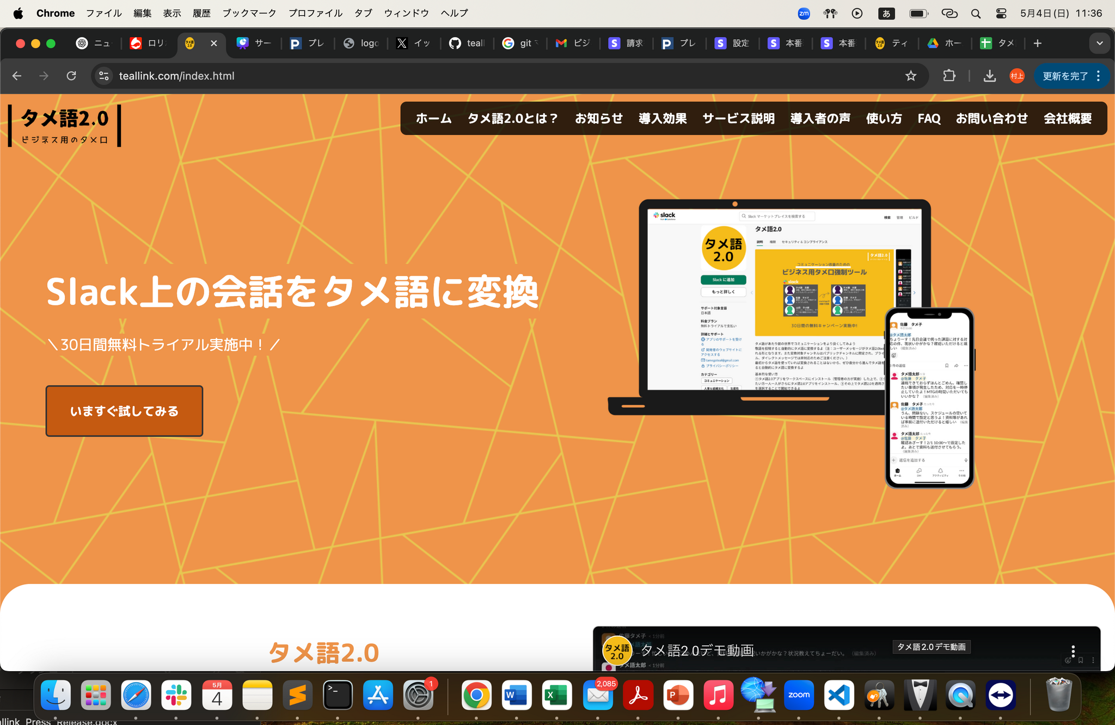Open 導入効果 navigation link
This screenshot has width=1115, height=725.
pos(663,119)
